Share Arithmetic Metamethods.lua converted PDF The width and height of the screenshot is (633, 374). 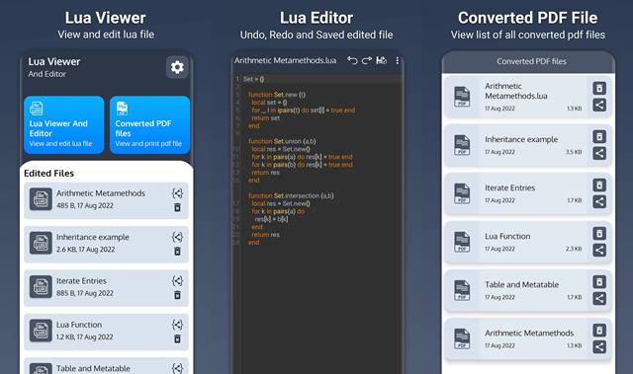pos(599,105)
